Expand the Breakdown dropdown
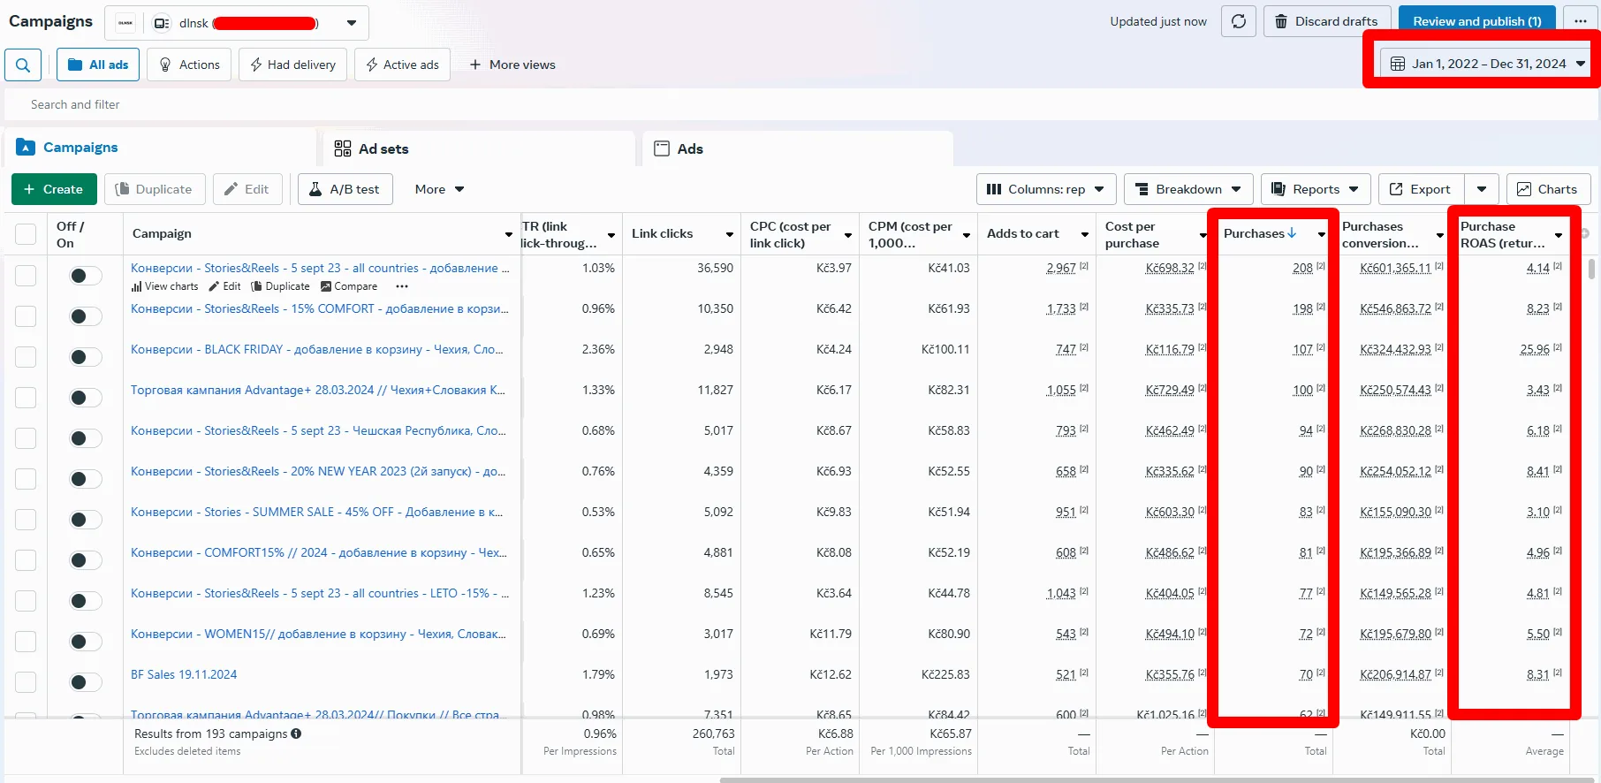Screen dimensions: 1601x783 (1188, 189)
